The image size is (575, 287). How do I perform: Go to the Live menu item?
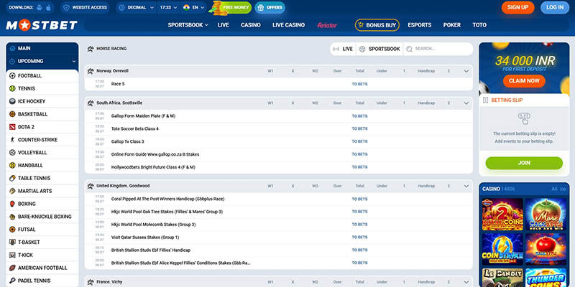223,25
